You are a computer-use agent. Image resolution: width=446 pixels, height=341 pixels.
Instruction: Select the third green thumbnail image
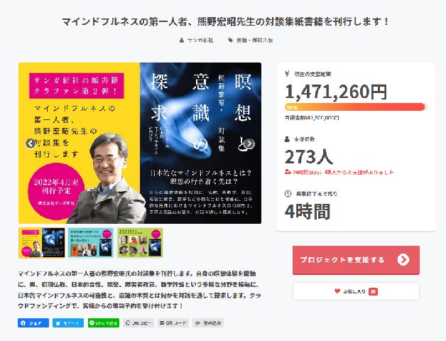[140, 243]
